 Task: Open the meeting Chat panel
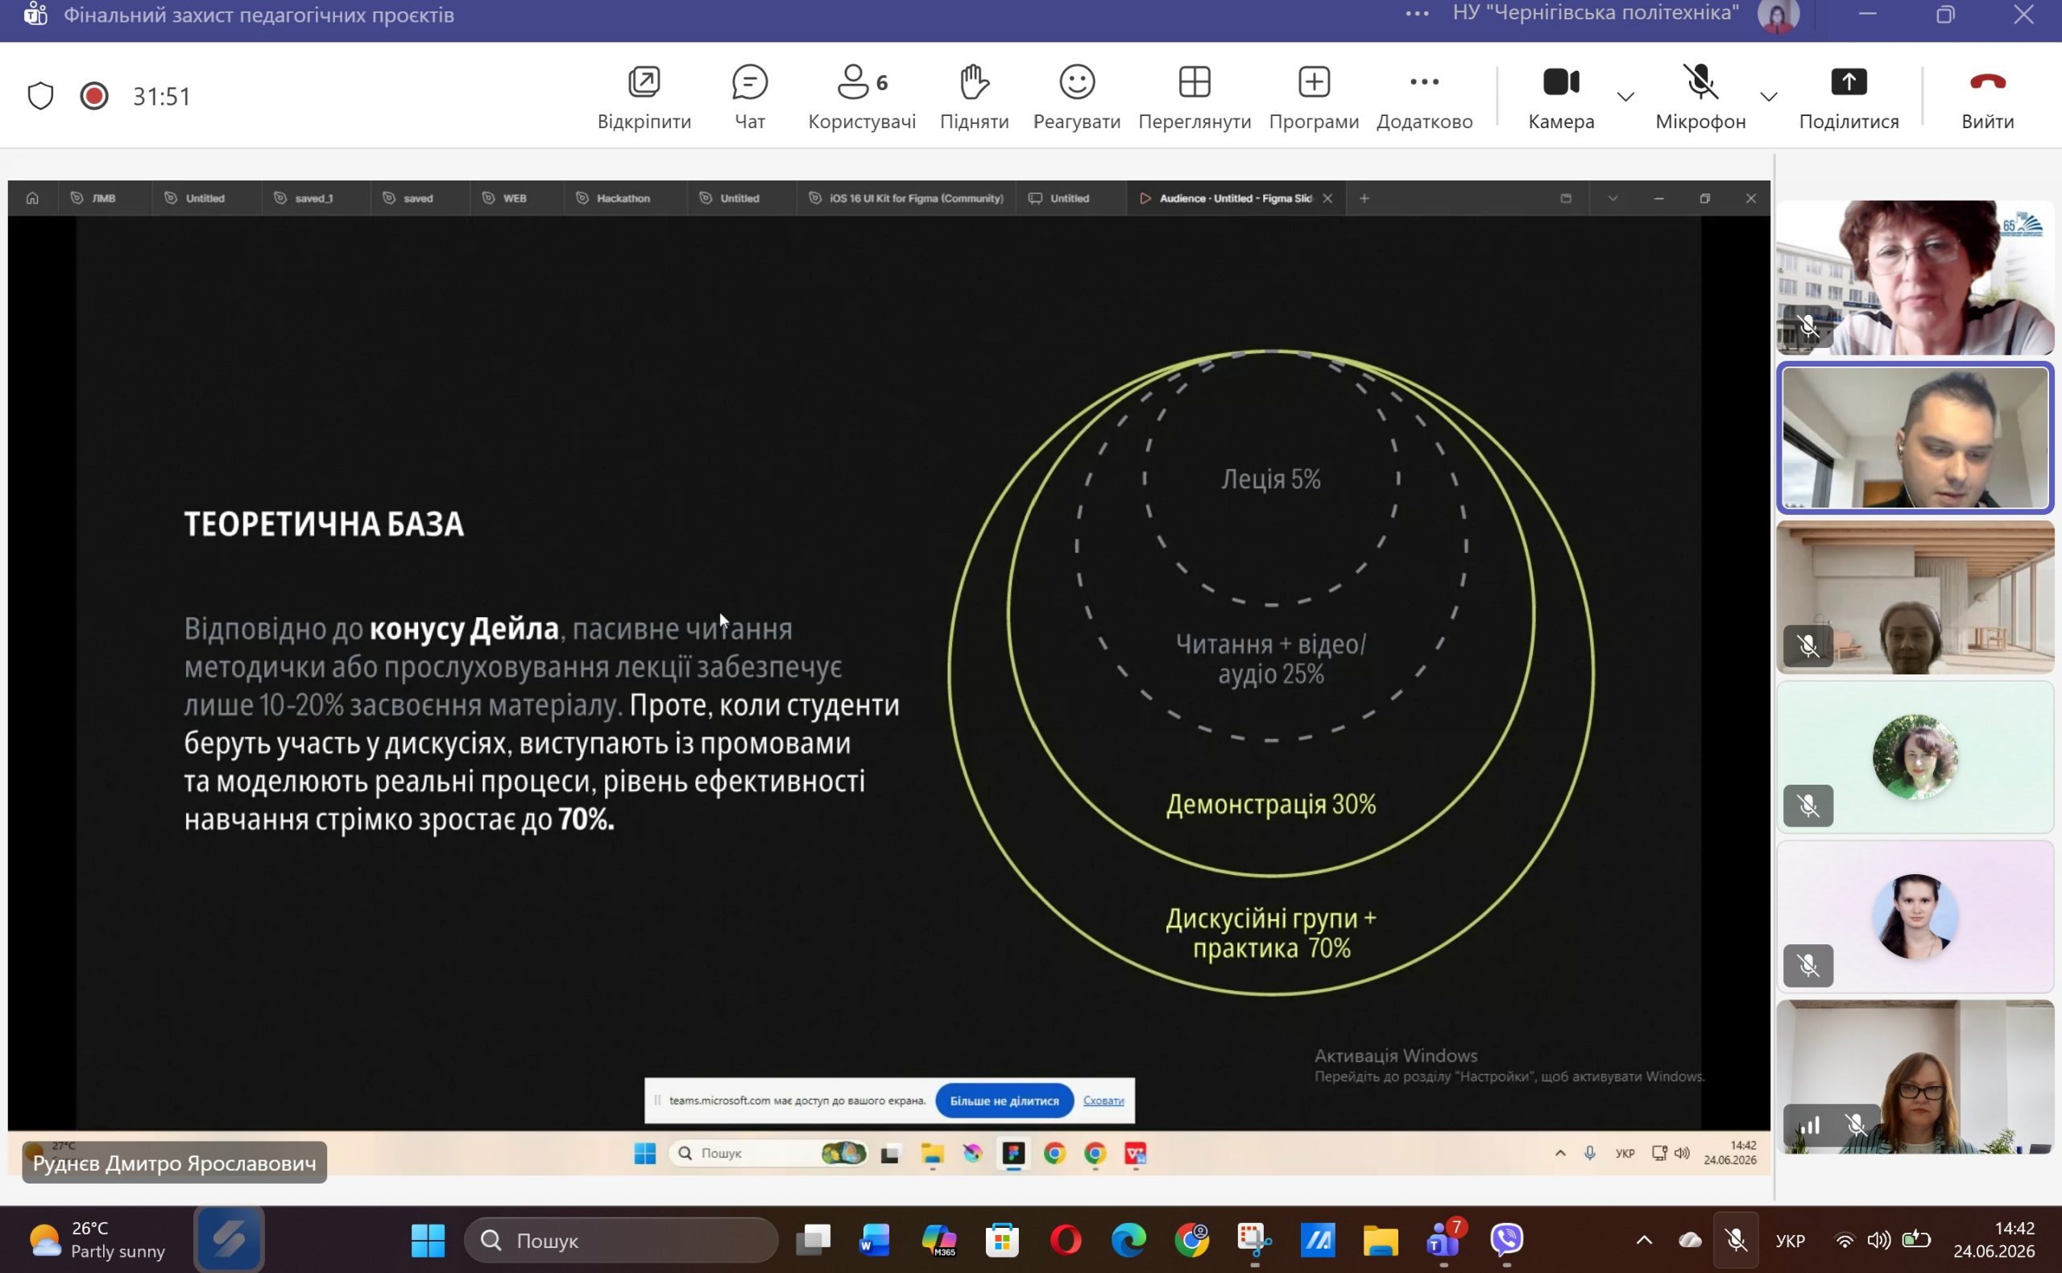(749, 97)
